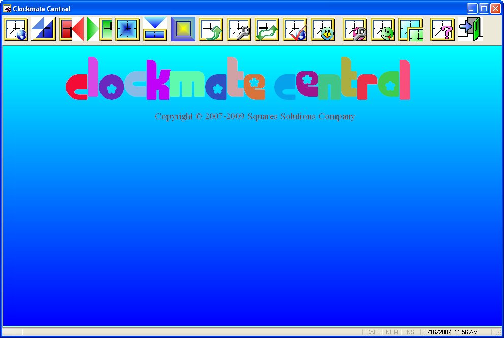Click the red left-pointing arrow clock icon

[x=72, y=29]
